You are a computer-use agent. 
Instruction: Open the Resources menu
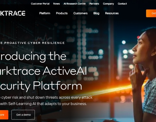[x=112, y=13]
